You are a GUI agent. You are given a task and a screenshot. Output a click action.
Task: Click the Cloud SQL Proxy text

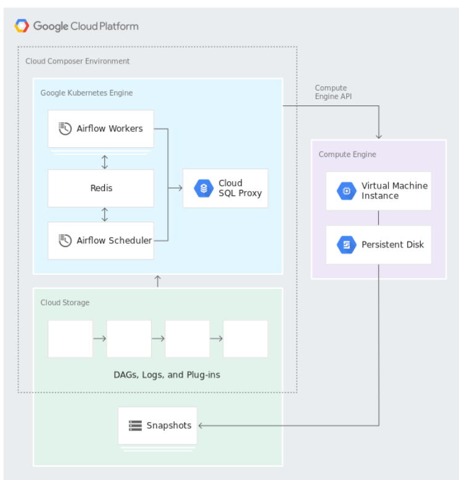(x=240, y=189)
